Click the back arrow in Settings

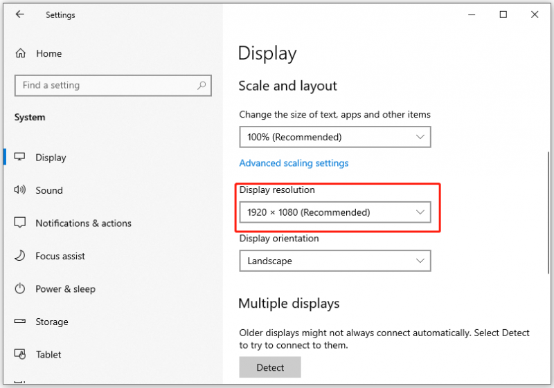[x=20, y=15]
